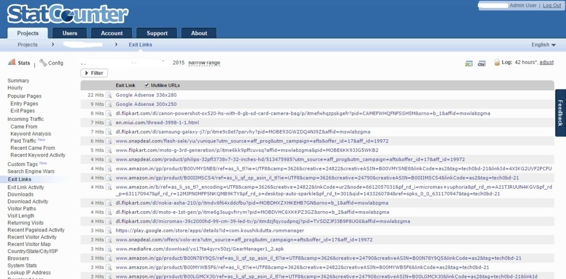Image resolution: width=566 pixels, height=279 pixels.
Task: Open Exit Link Activity report
Action: point(26,187)
